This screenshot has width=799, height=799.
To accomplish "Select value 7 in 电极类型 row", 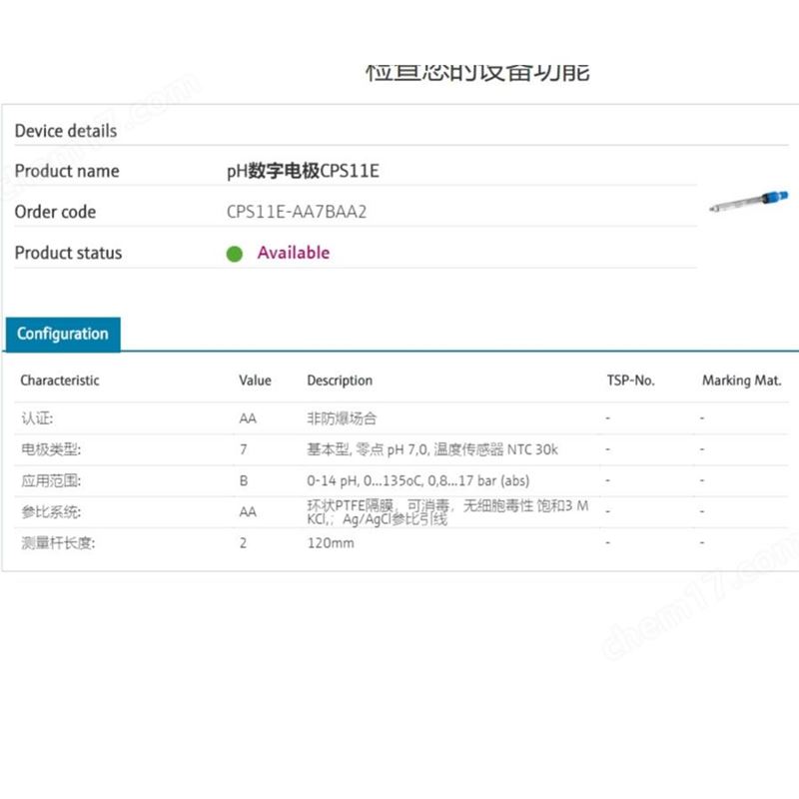I will 244,449.
